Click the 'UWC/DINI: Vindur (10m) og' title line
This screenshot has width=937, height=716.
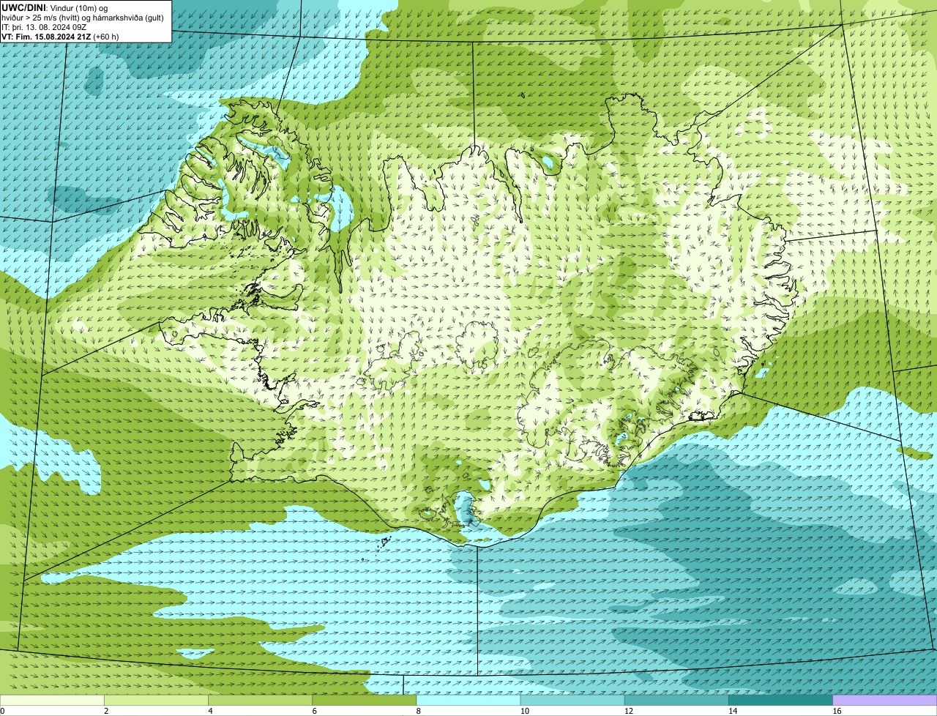[x=55, y=7]
